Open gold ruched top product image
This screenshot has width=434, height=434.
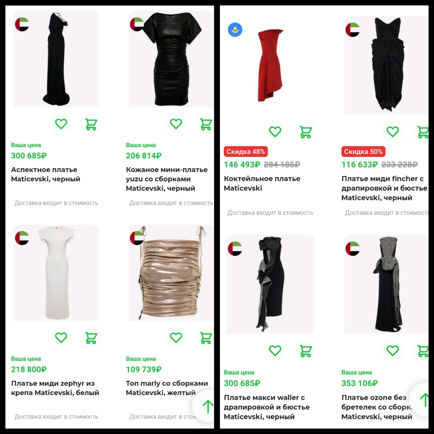171,273
